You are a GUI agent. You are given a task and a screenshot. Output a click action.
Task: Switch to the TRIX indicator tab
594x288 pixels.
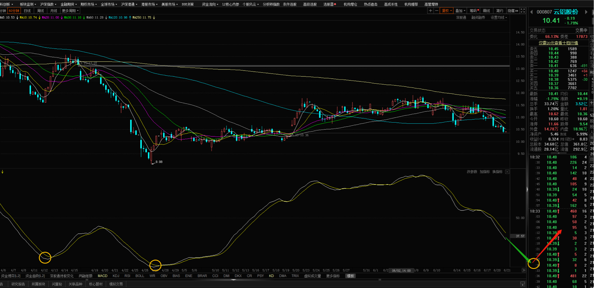click(295, 276)
